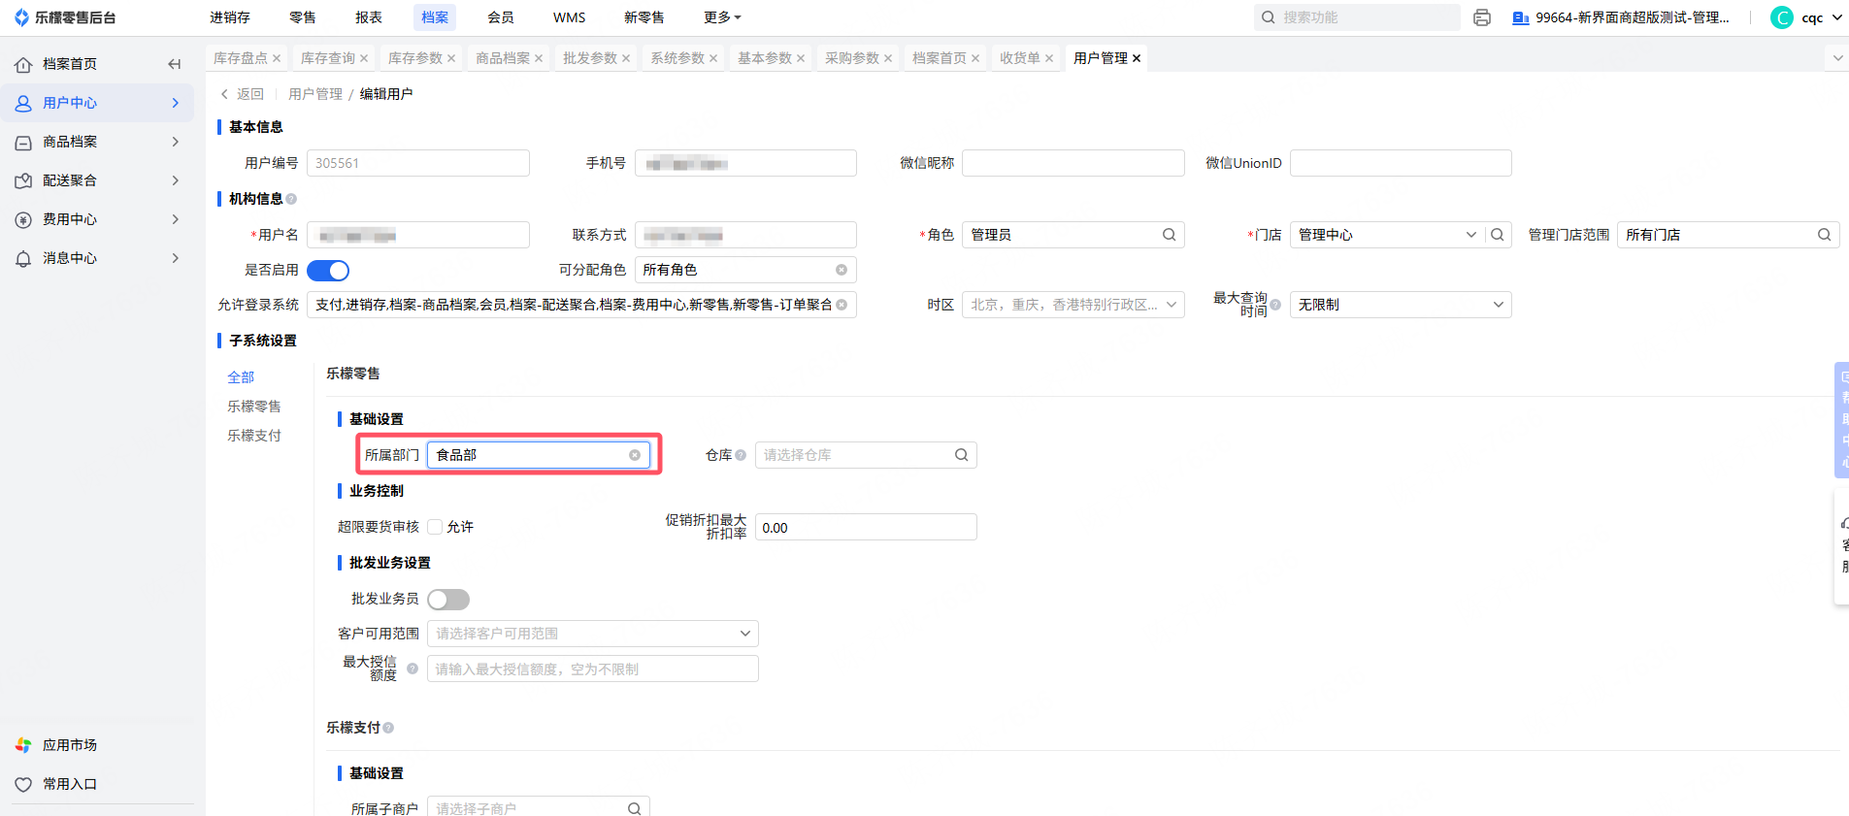The width and height of the screenshot is (1849, 816).
Task: Expand the 配送聚合 sidebar menu
Action: tap(97, 180)
